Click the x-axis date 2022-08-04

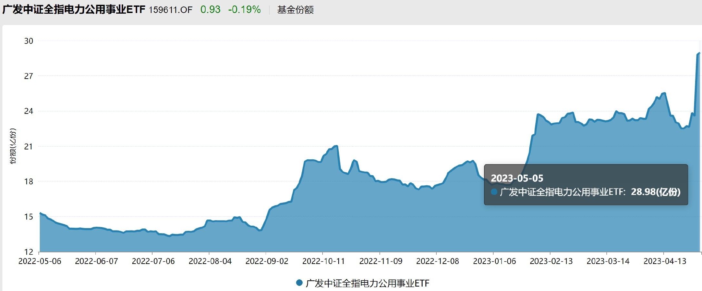pos(210,261)
